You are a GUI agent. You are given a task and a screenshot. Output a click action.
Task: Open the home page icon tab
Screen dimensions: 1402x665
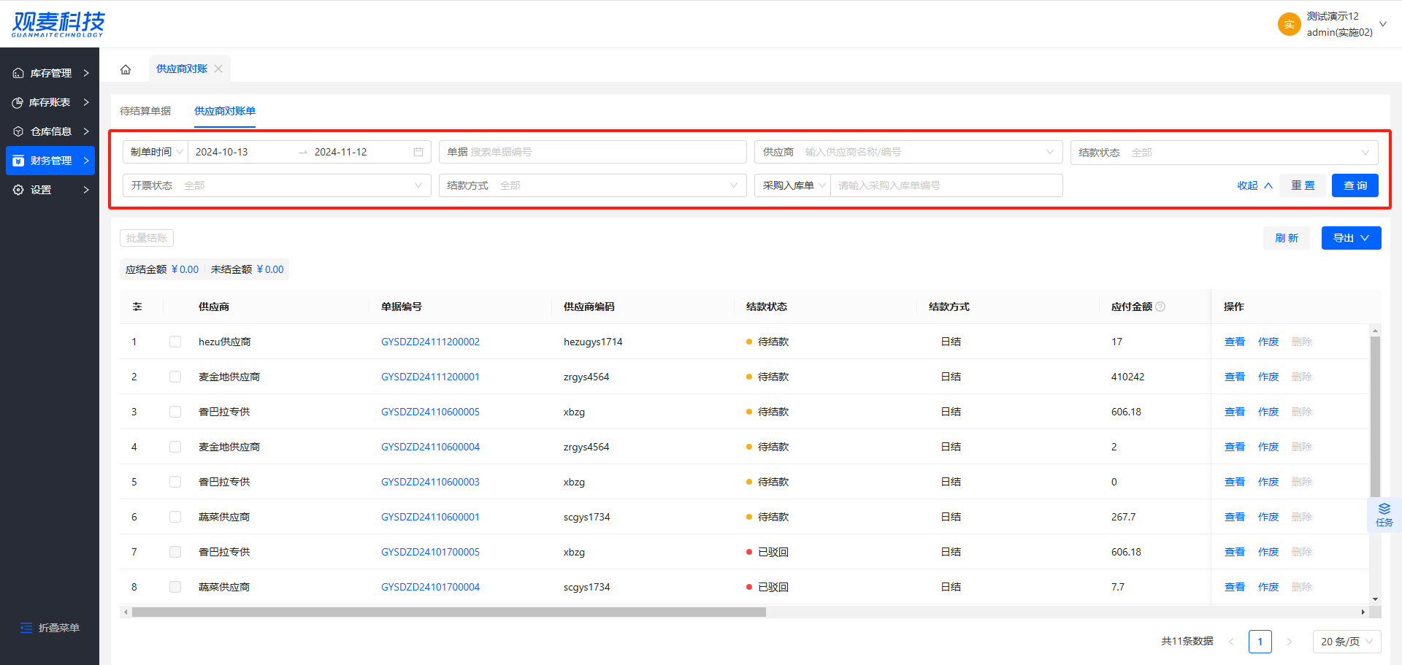click(x=126, y=69)
